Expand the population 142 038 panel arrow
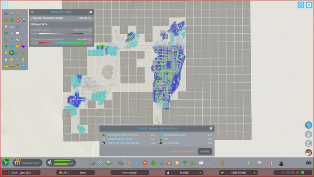This screenshot has height=177, width=314. point(200,173)
